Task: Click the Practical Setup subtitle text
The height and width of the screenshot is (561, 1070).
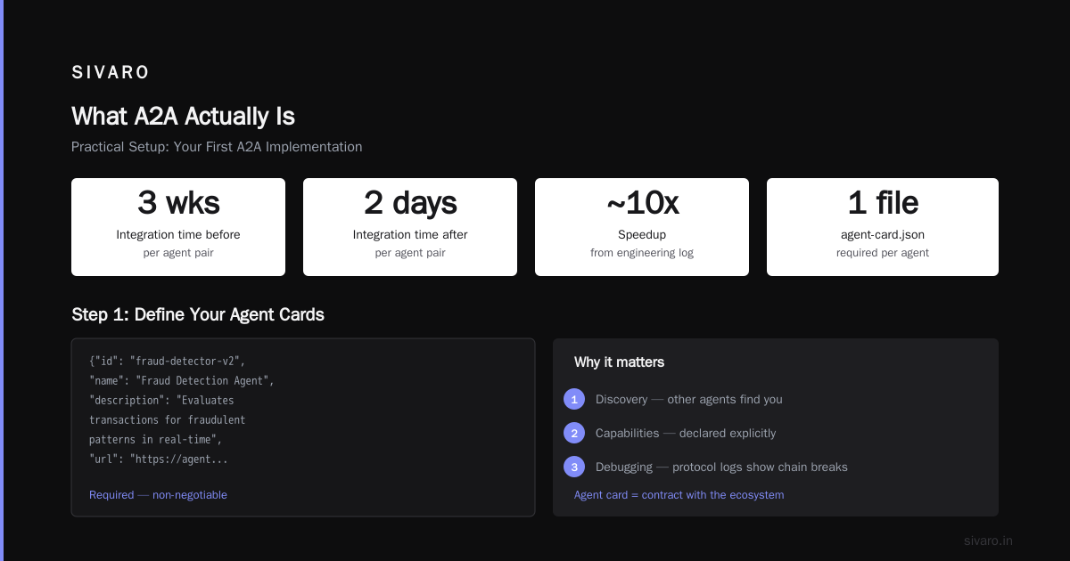Action: pos(217,147)
